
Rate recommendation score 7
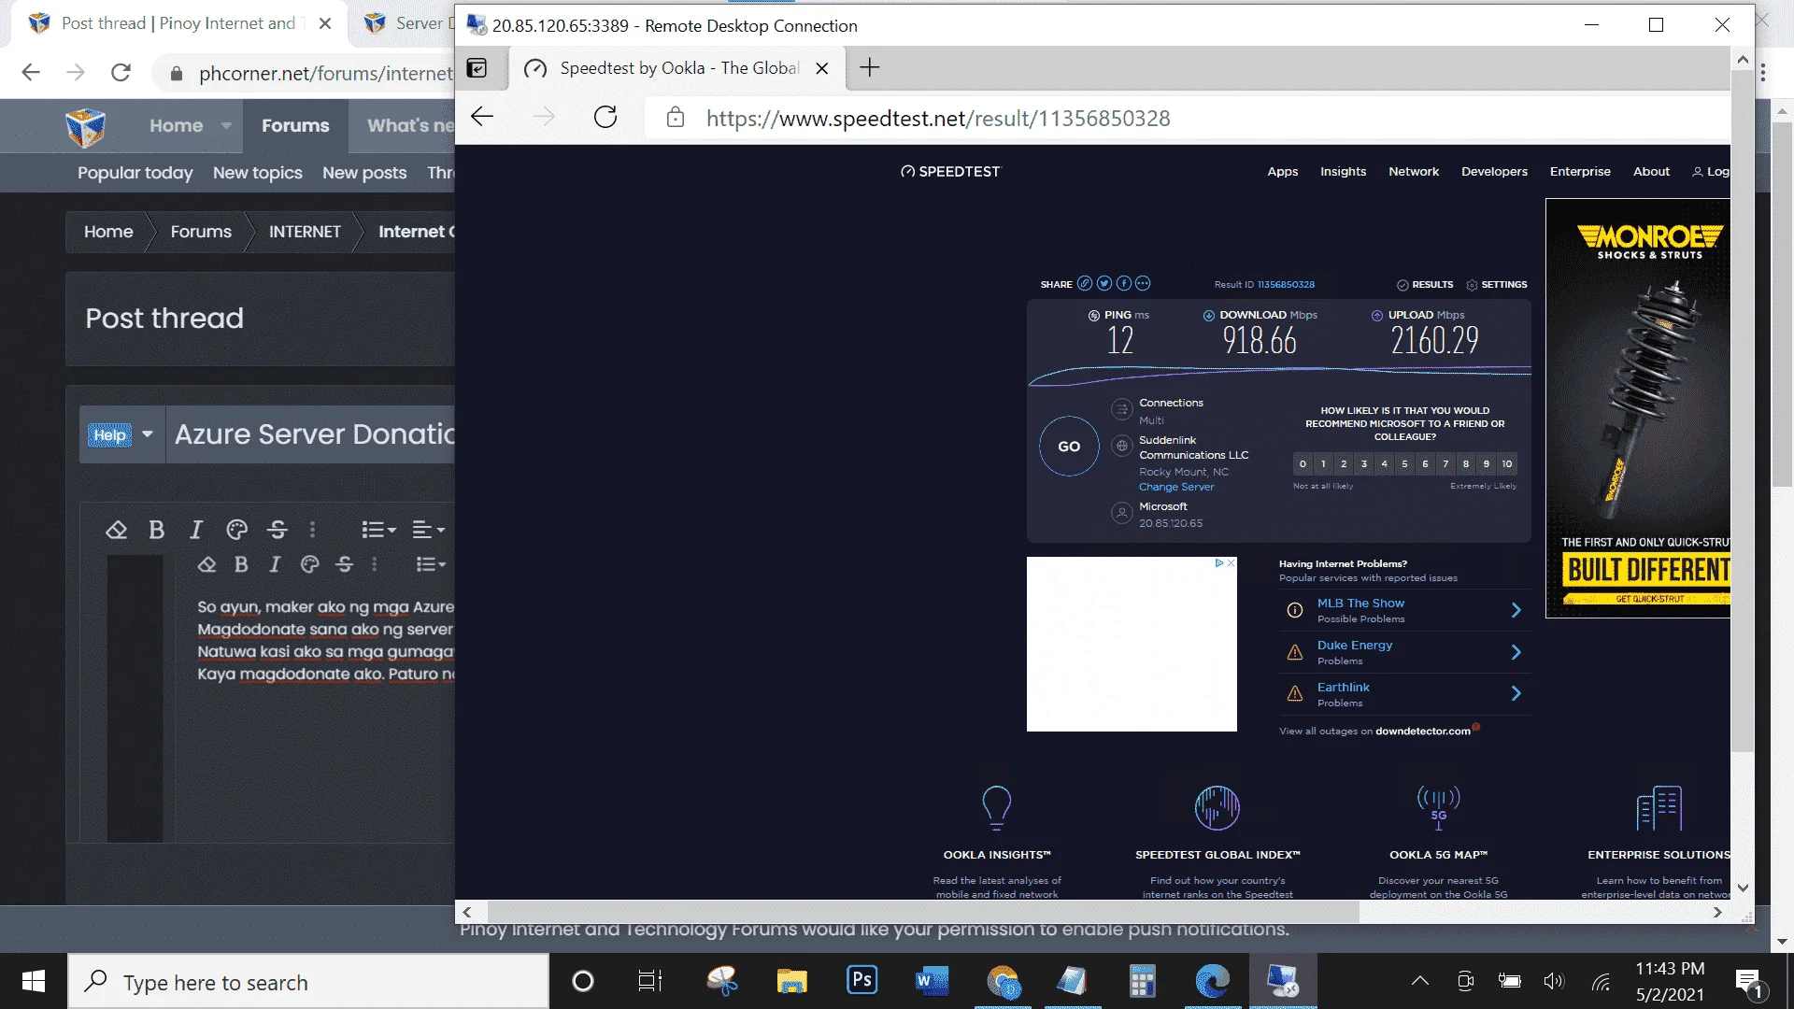pos(1445,463)
